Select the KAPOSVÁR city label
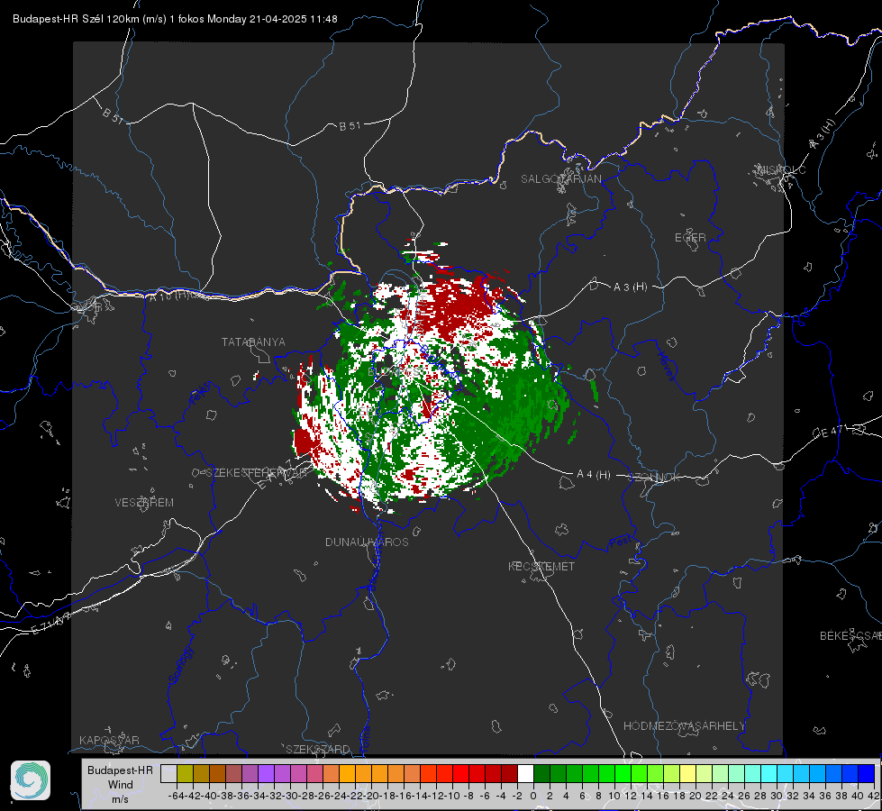 pyautogui.click(x=109, y=740)
